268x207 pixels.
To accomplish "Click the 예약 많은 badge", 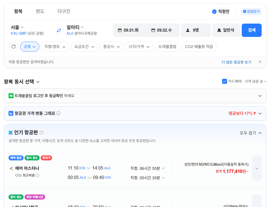I will coord(16,158).
